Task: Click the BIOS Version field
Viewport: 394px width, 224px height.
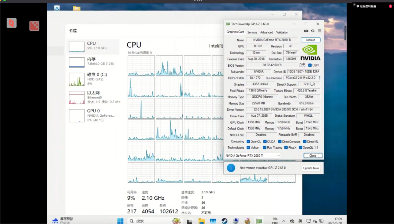Action: pos(272,65)
